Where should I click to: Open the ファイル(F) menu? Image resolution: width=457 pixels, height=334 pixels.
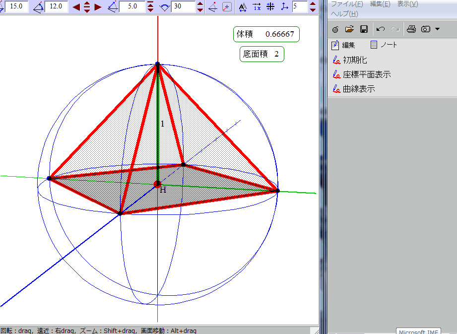pos(347,4)
